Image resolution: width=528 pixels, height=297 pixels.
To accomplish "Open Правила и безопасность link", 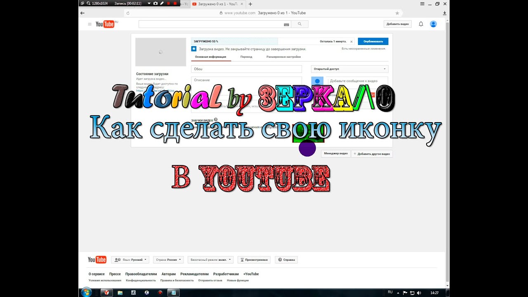I will [x=177, y=280].
